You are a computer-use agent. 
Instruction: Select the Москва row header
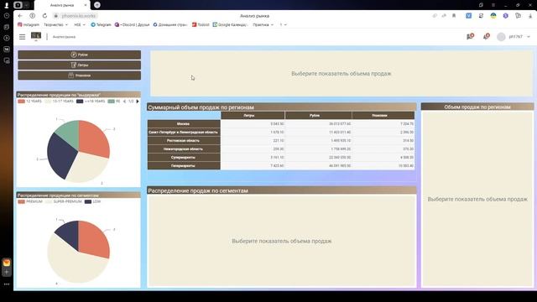click(x=184, y=123)
